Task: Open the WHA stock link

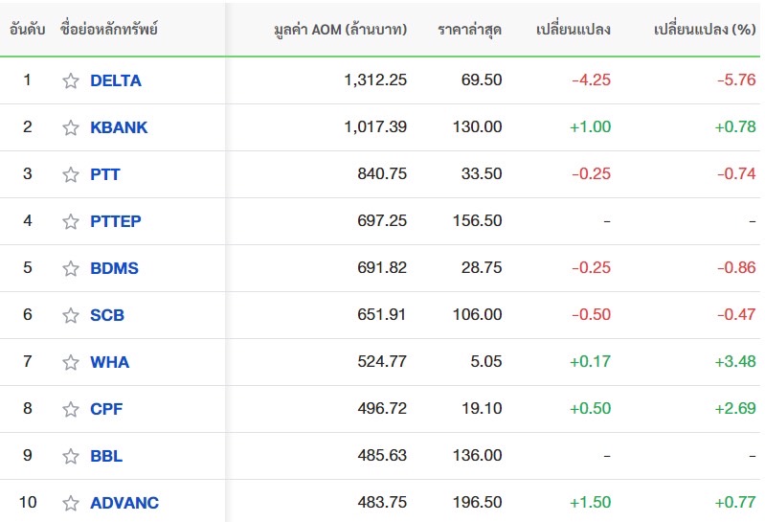Action: (x=109, y=362)
